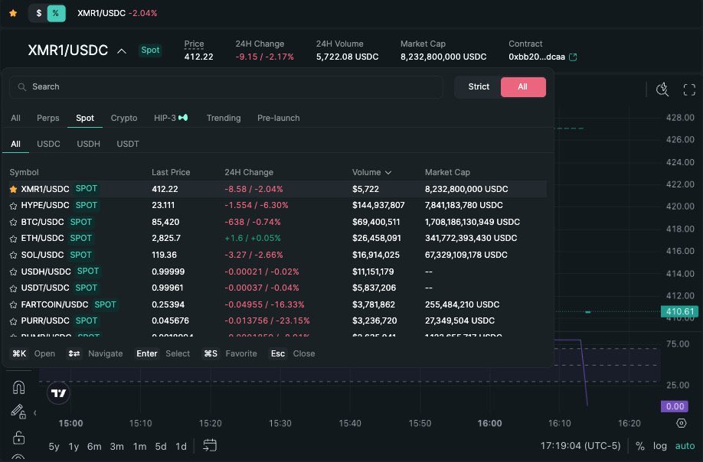Switch favorites display to dollar mode
703x462 pixels.
tap(38, 13)
